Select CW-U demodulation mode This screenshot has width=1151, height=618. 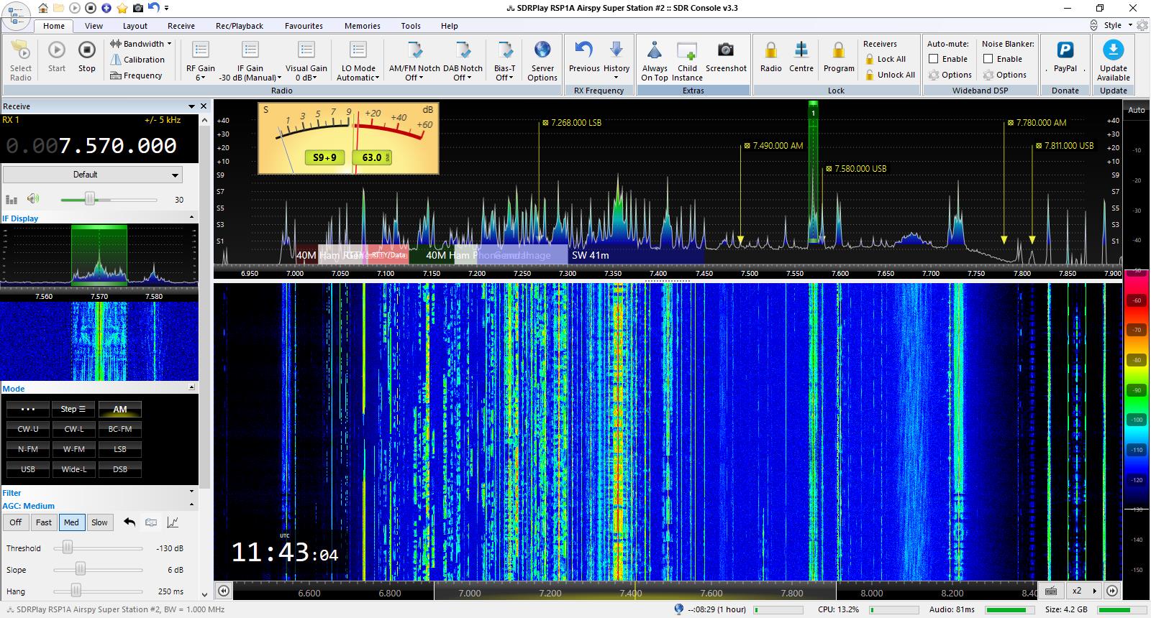tap(28, 429)
